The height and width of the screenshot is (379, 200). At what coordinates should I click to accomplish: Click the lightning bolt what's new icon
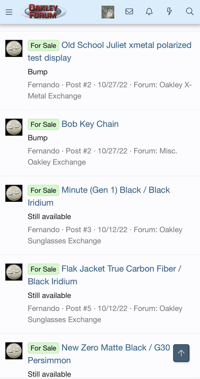click(x=169, y=12)
